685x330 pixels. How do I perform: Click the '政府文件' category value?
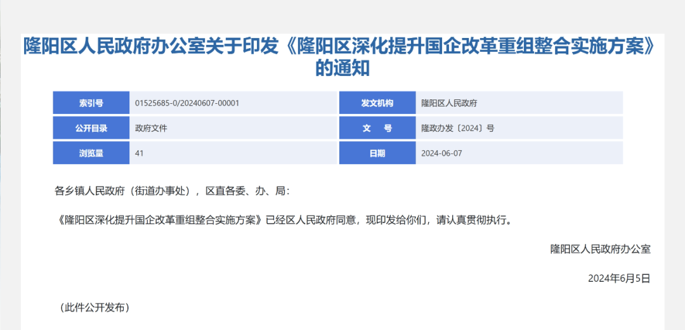[151, 128]
